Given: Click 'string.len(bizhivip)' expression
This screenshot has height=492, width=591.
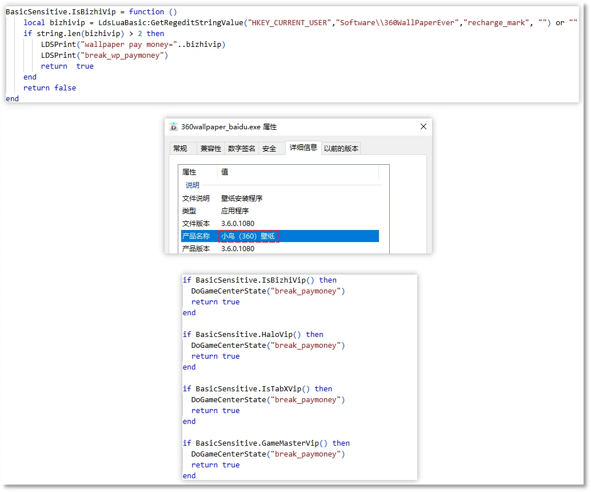Looking at the screenshot, I should [80, 34].
